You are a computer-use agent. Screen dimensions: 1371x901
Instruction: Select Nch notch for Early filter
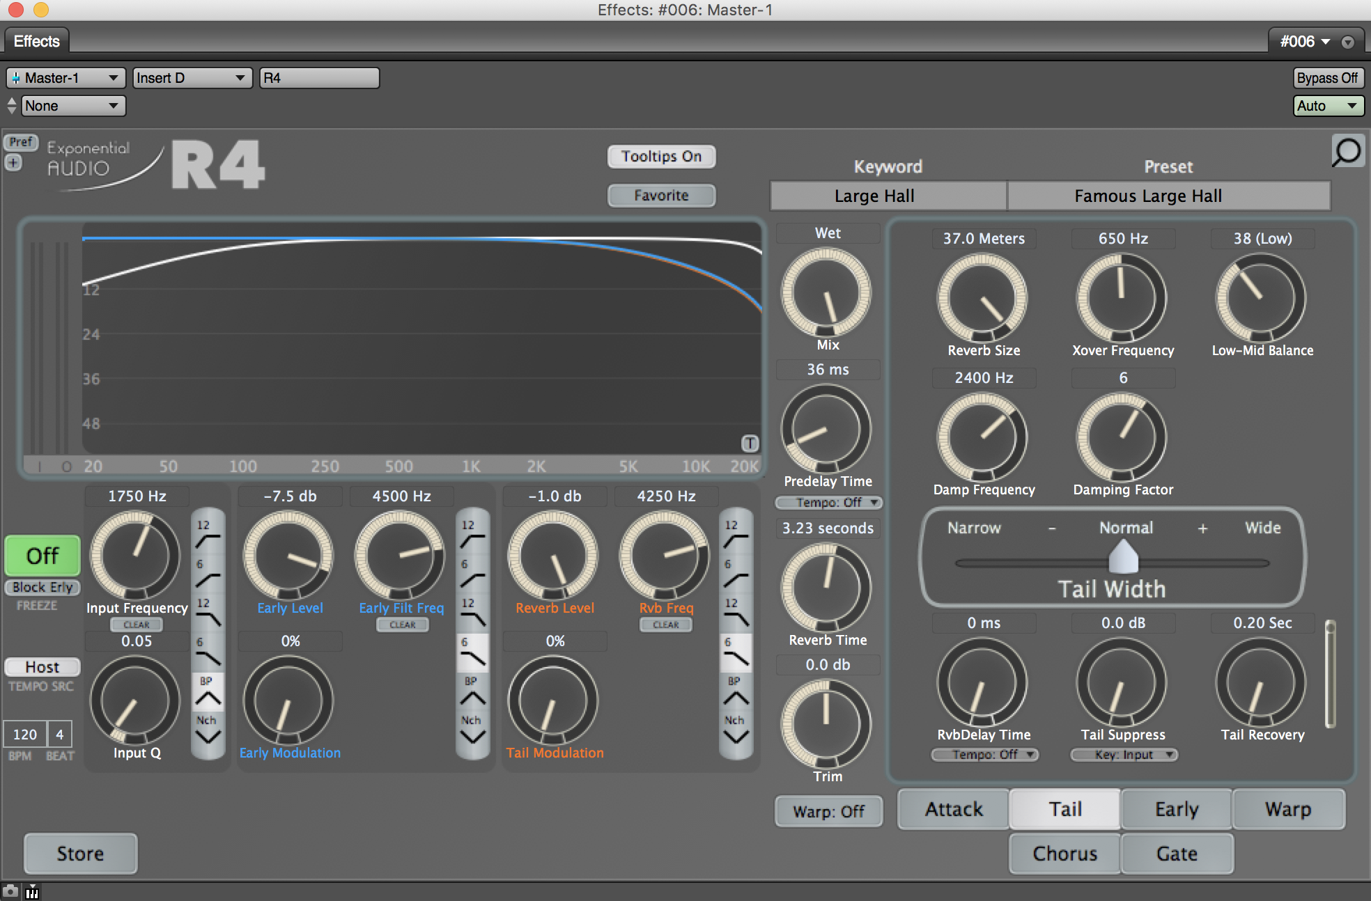pos(472,730)
